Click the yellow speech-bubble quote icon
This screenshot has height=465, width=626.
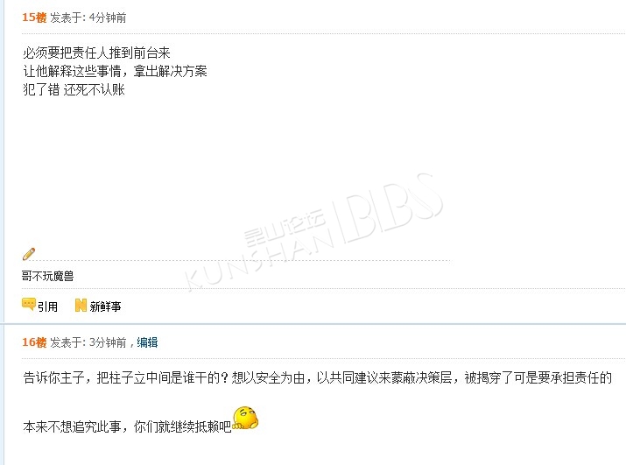(x=29, y=305)
